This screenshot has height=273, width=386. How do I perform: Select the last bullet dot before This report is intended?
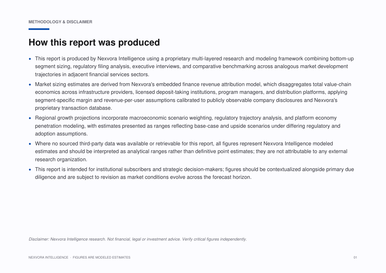point(30,170)
